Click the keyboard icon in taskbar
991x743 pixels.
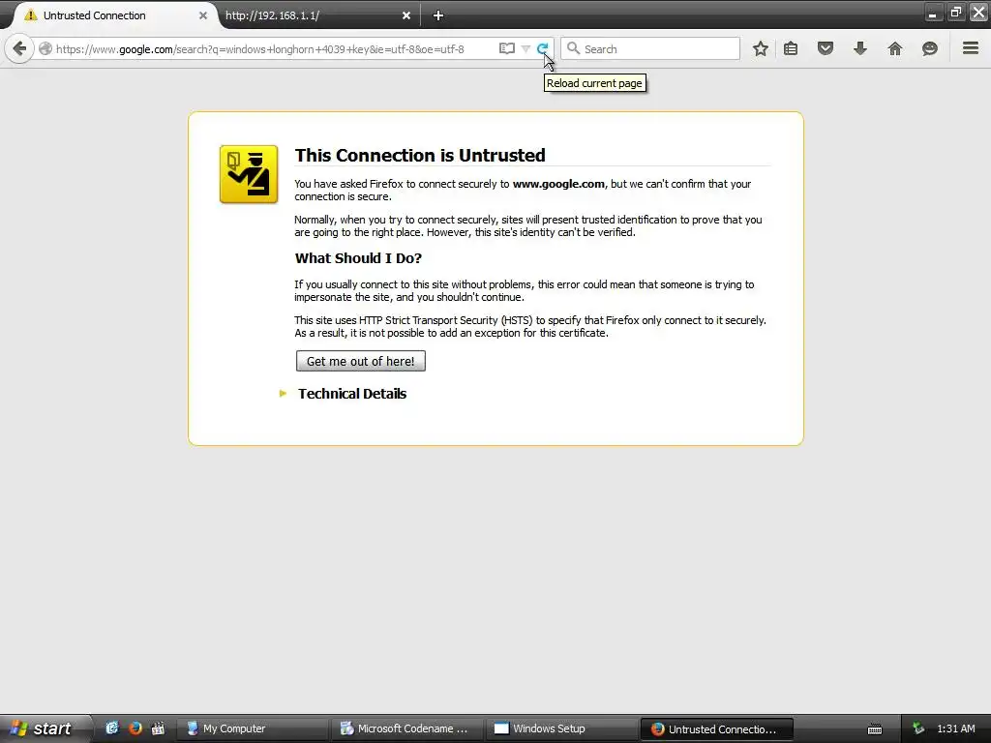[x=875, y=729]
